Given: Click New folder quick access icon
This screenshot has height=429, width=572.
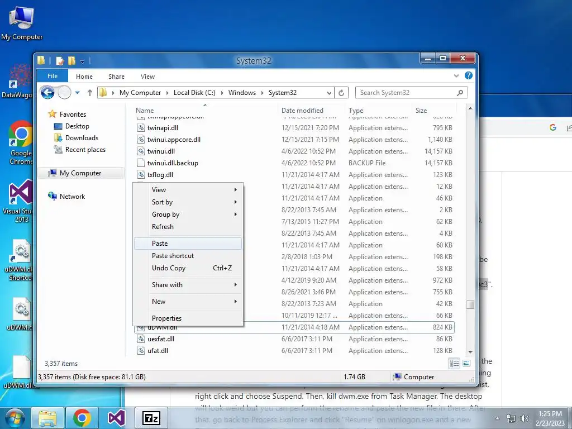Looking at the screenshot, I should [71, 60].
